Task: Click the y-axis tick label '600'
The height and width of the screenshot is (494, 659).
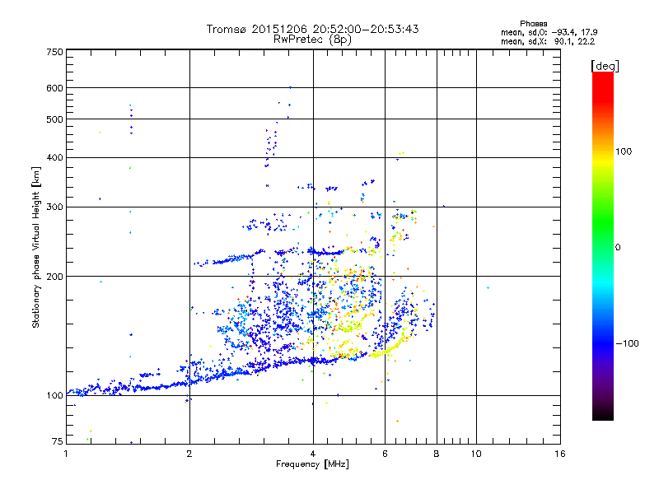Action: [54, 88]
